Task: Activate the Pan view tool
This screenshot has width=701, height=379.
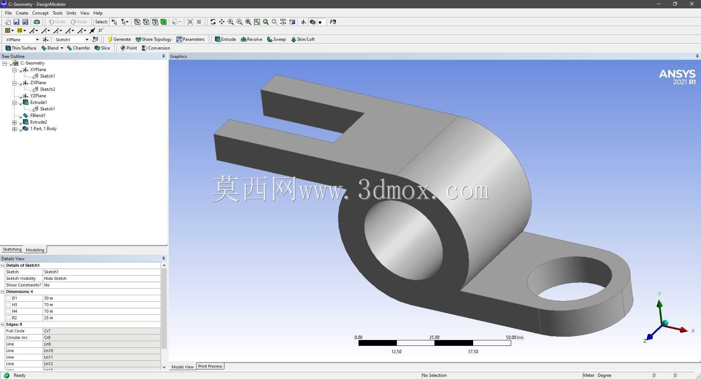Action: tap(222, 22)
